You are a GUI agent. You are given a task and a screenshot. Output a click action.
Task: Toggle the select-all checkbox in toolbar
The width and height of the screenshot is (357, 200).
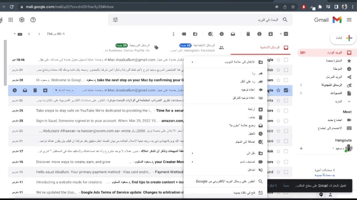tap(286, 34)
